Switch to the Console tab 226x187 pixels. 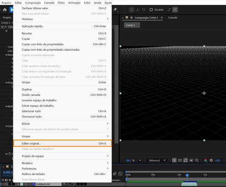pyautogui.click(x=173, y=17)
